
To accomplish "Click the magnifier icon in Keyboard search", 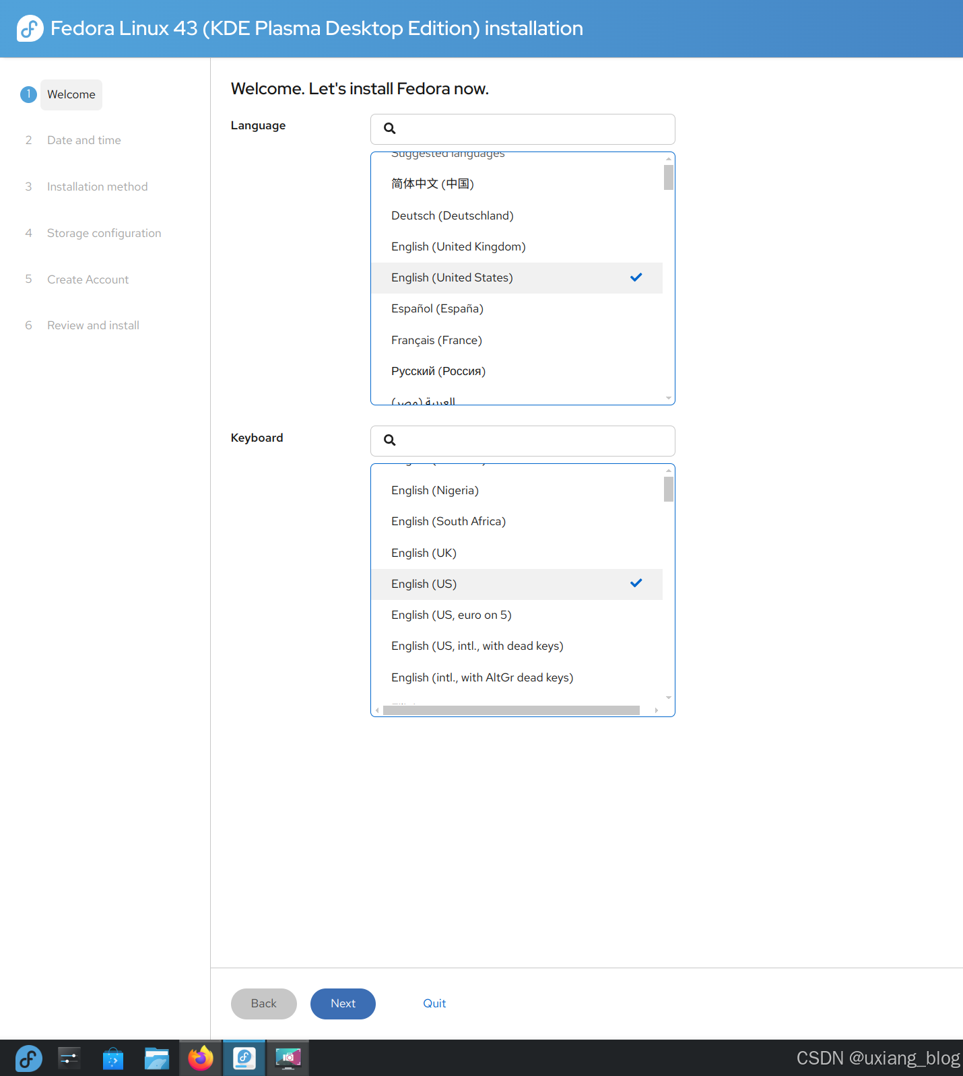I will click(x=389, y=440).
